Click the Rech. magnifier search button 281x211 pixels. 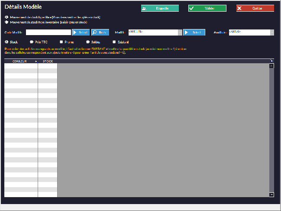pyautogui.click(x=100, y=32)
